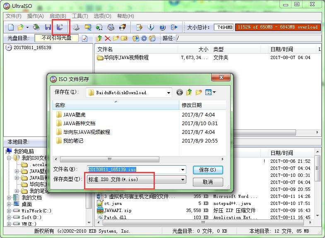Close the ISO 文件另存 dialog
Image resolution: width=325 pixels, height=238 pixels.
(x=221, y=77)
